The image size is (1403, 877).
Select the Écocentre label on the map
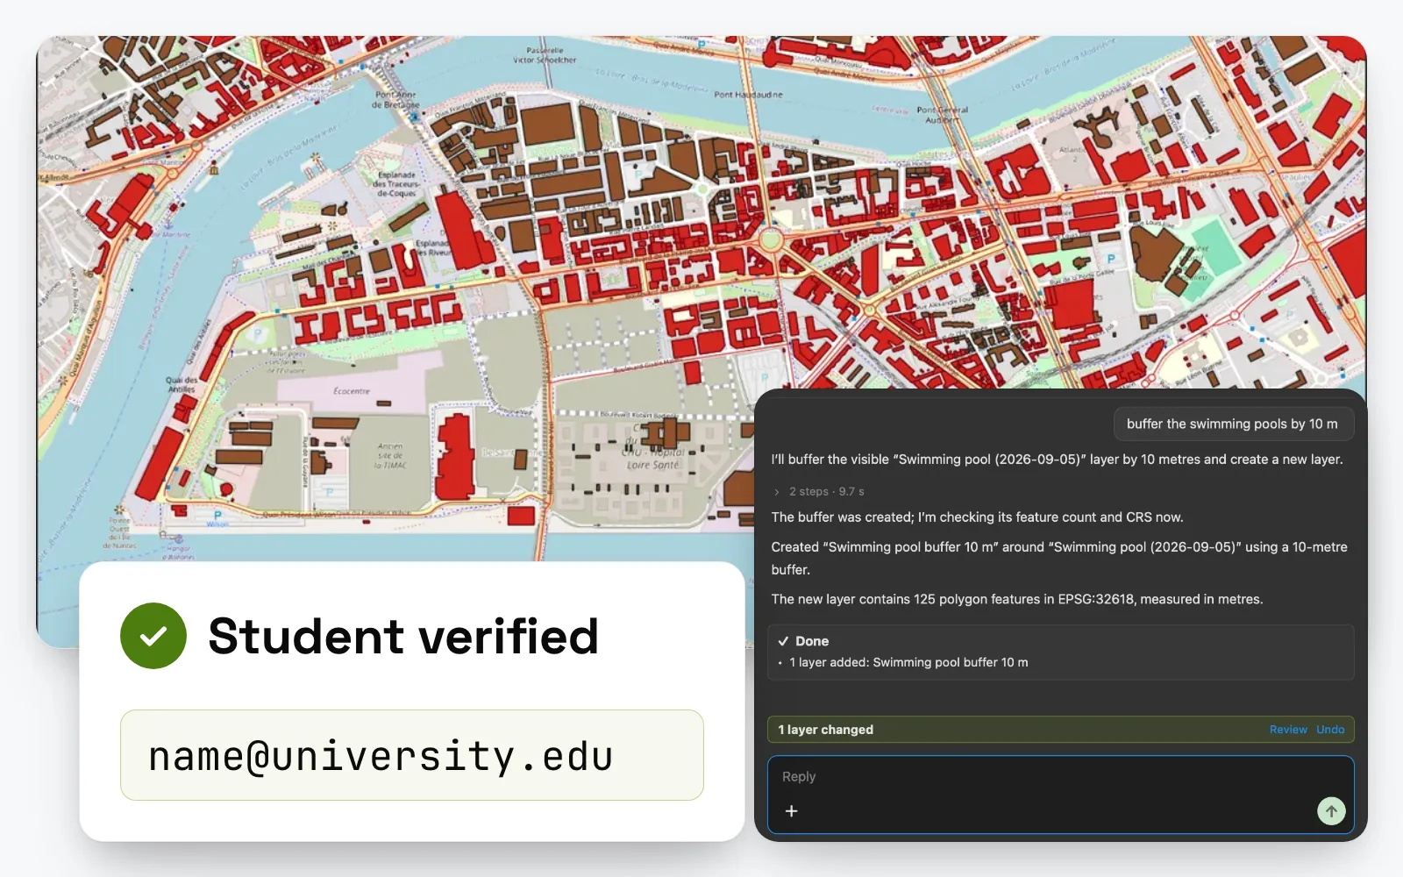click(352, 391)
